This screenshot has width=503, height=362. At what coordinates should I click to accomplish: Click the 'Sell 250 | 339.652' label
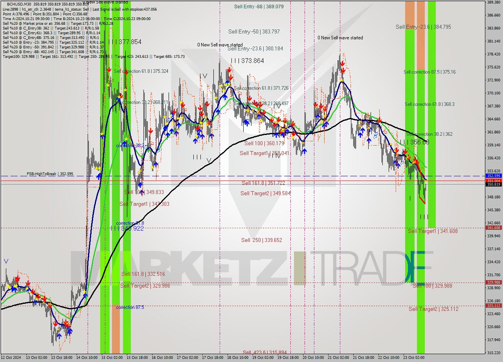pyautogui.click(x=261, y=240)
